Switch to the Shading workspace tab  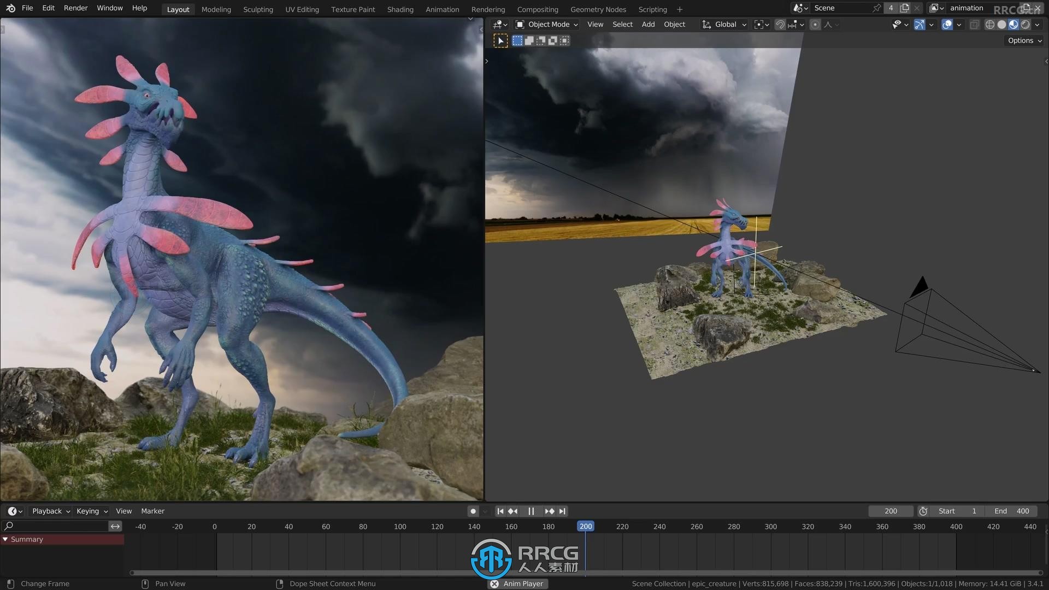[400, 9]
